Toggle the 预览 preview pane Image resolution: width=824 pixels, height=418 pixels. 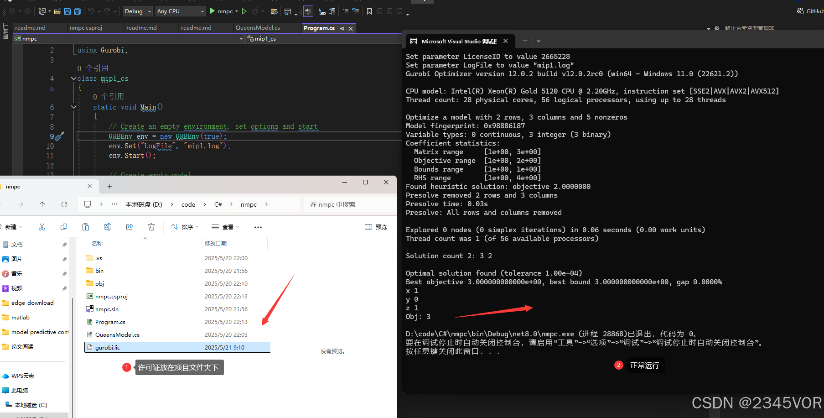[376, 227]
